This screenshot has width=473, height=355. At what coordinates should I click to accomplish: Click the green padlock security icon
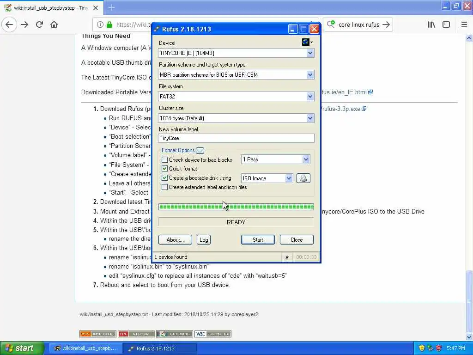point(109,24)
